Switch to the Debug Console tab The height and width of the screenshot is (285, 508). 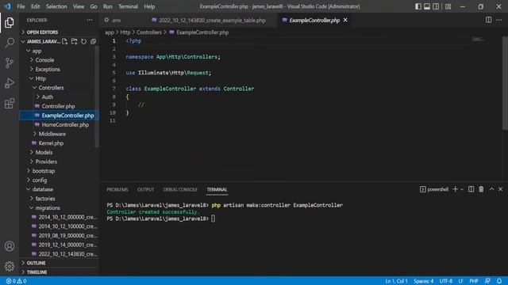point(180,190)
